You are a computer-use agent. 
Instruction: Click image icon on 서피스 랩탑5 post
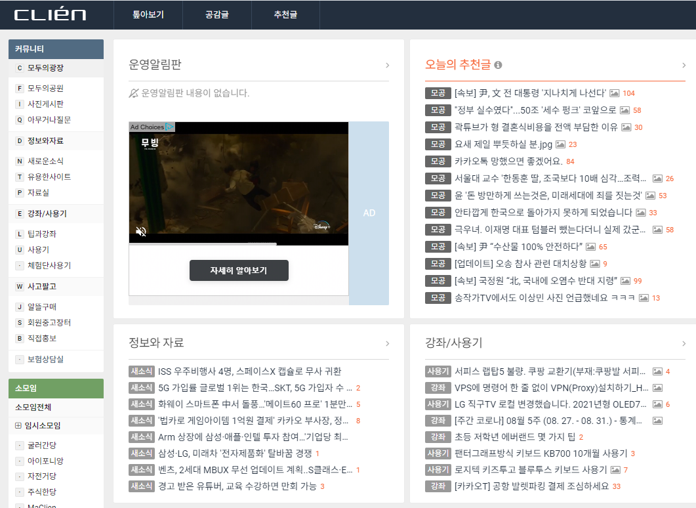(657, 371)
